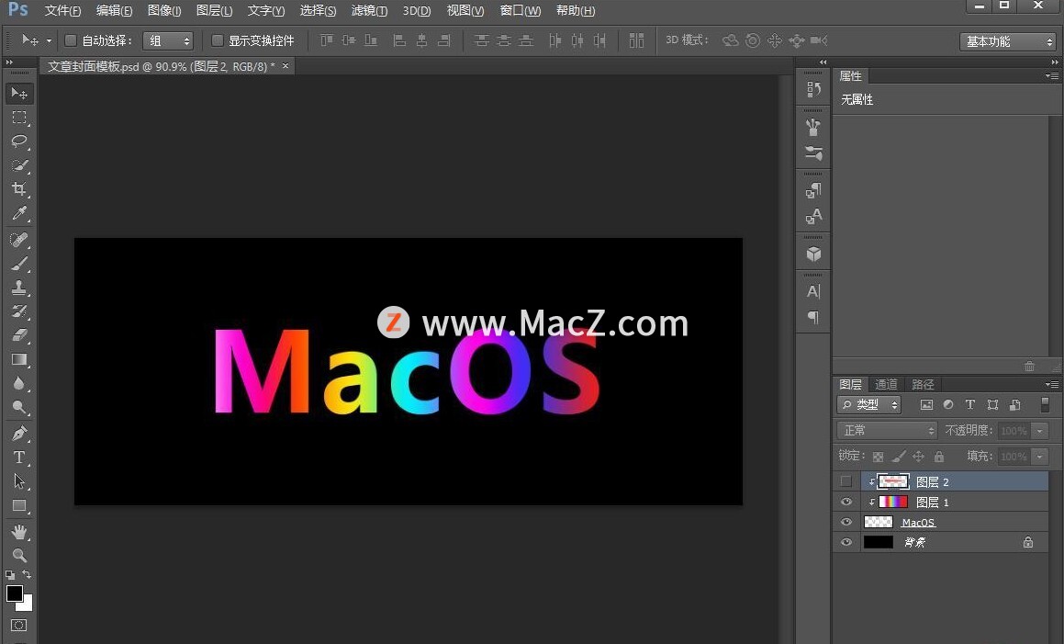
Task: Select the Rectangular Marquee tool
Action: 19,118
